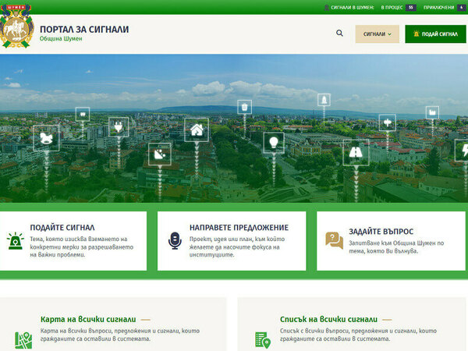Click the microphone icon for proposals
This screenshot has width=468, height=351.
[175, 240]
